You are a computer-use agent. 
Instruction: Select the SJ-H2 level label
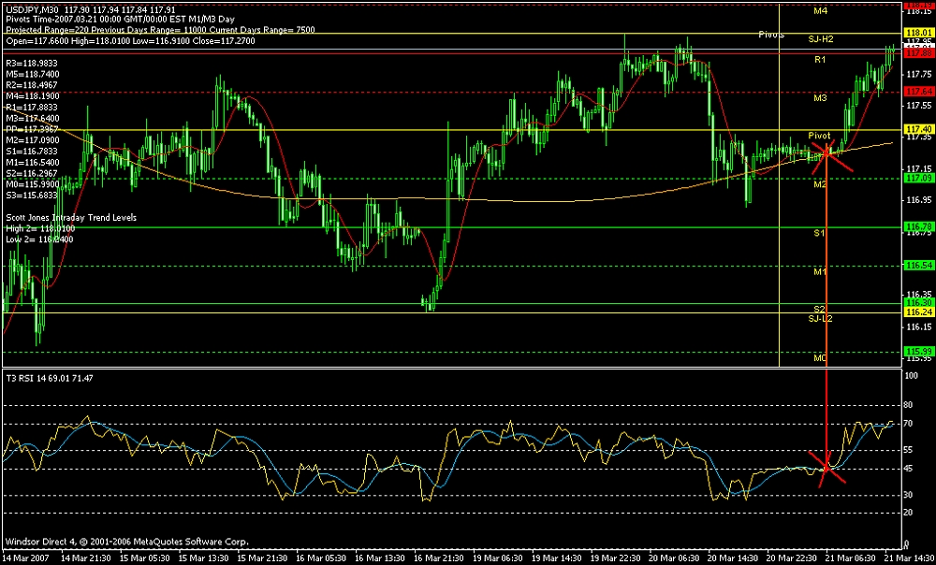821,40
